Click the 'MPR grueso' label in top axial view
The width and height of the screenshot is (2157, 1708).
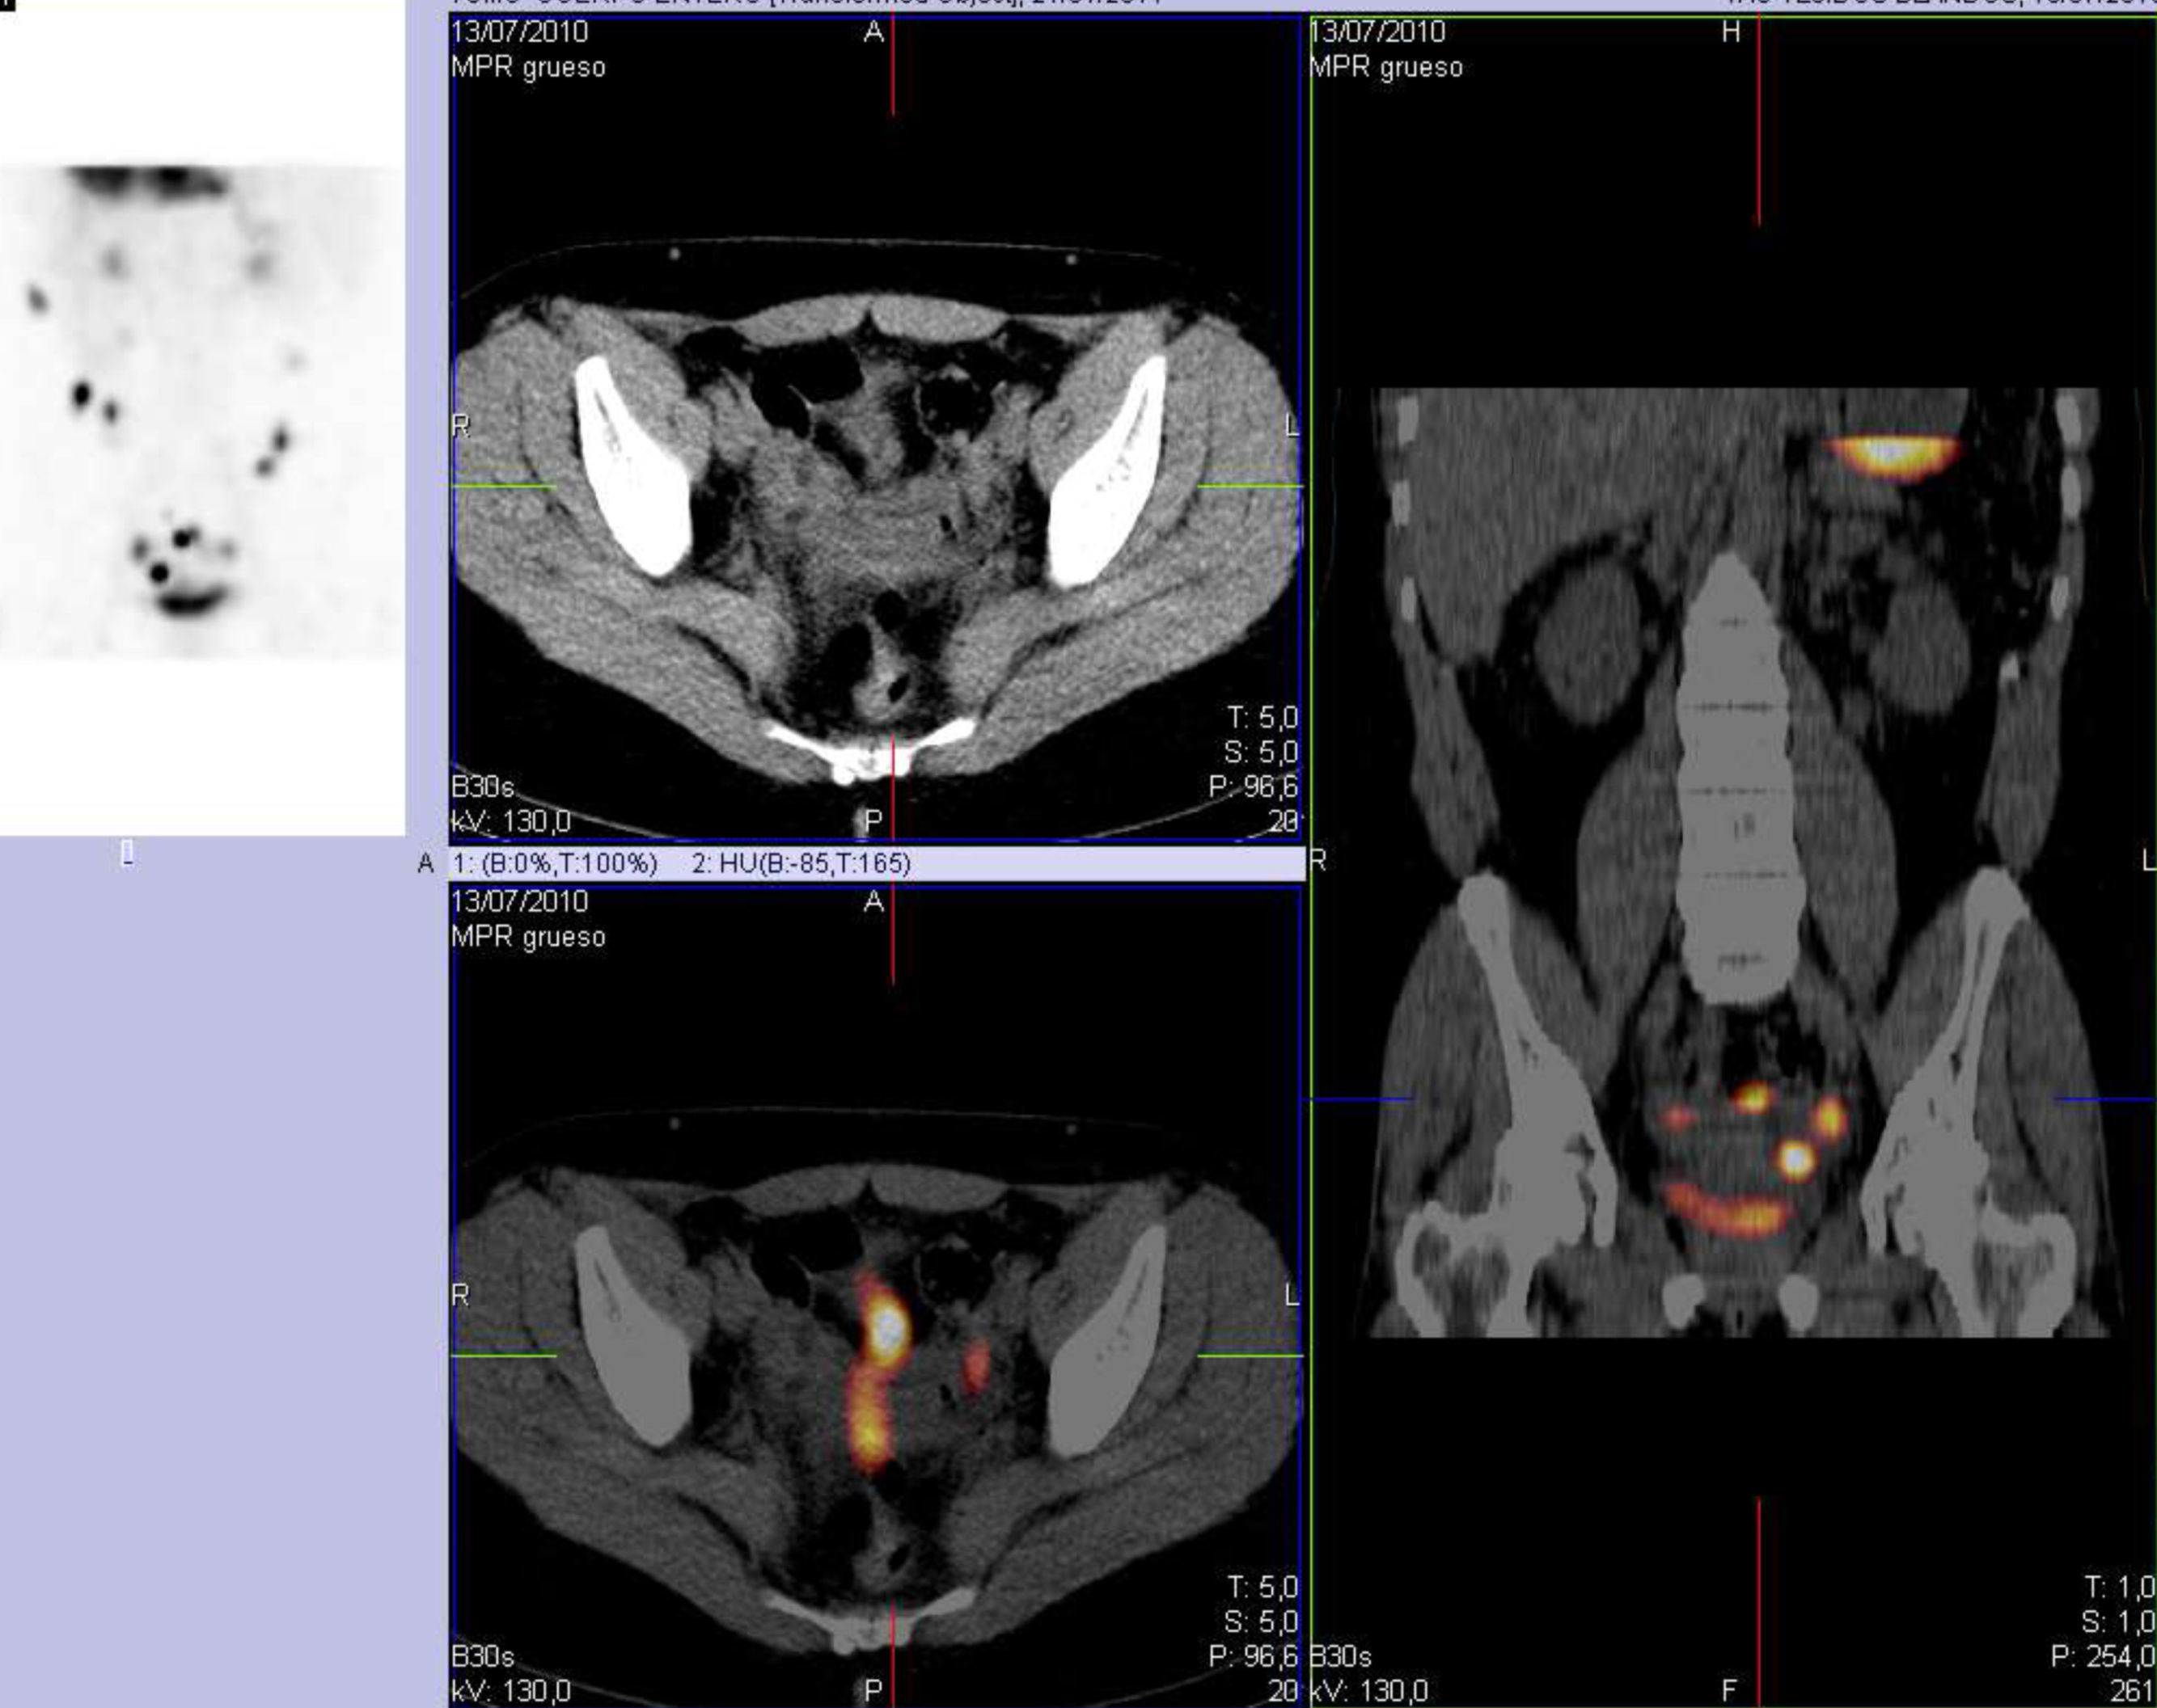[x=527, y=68]
